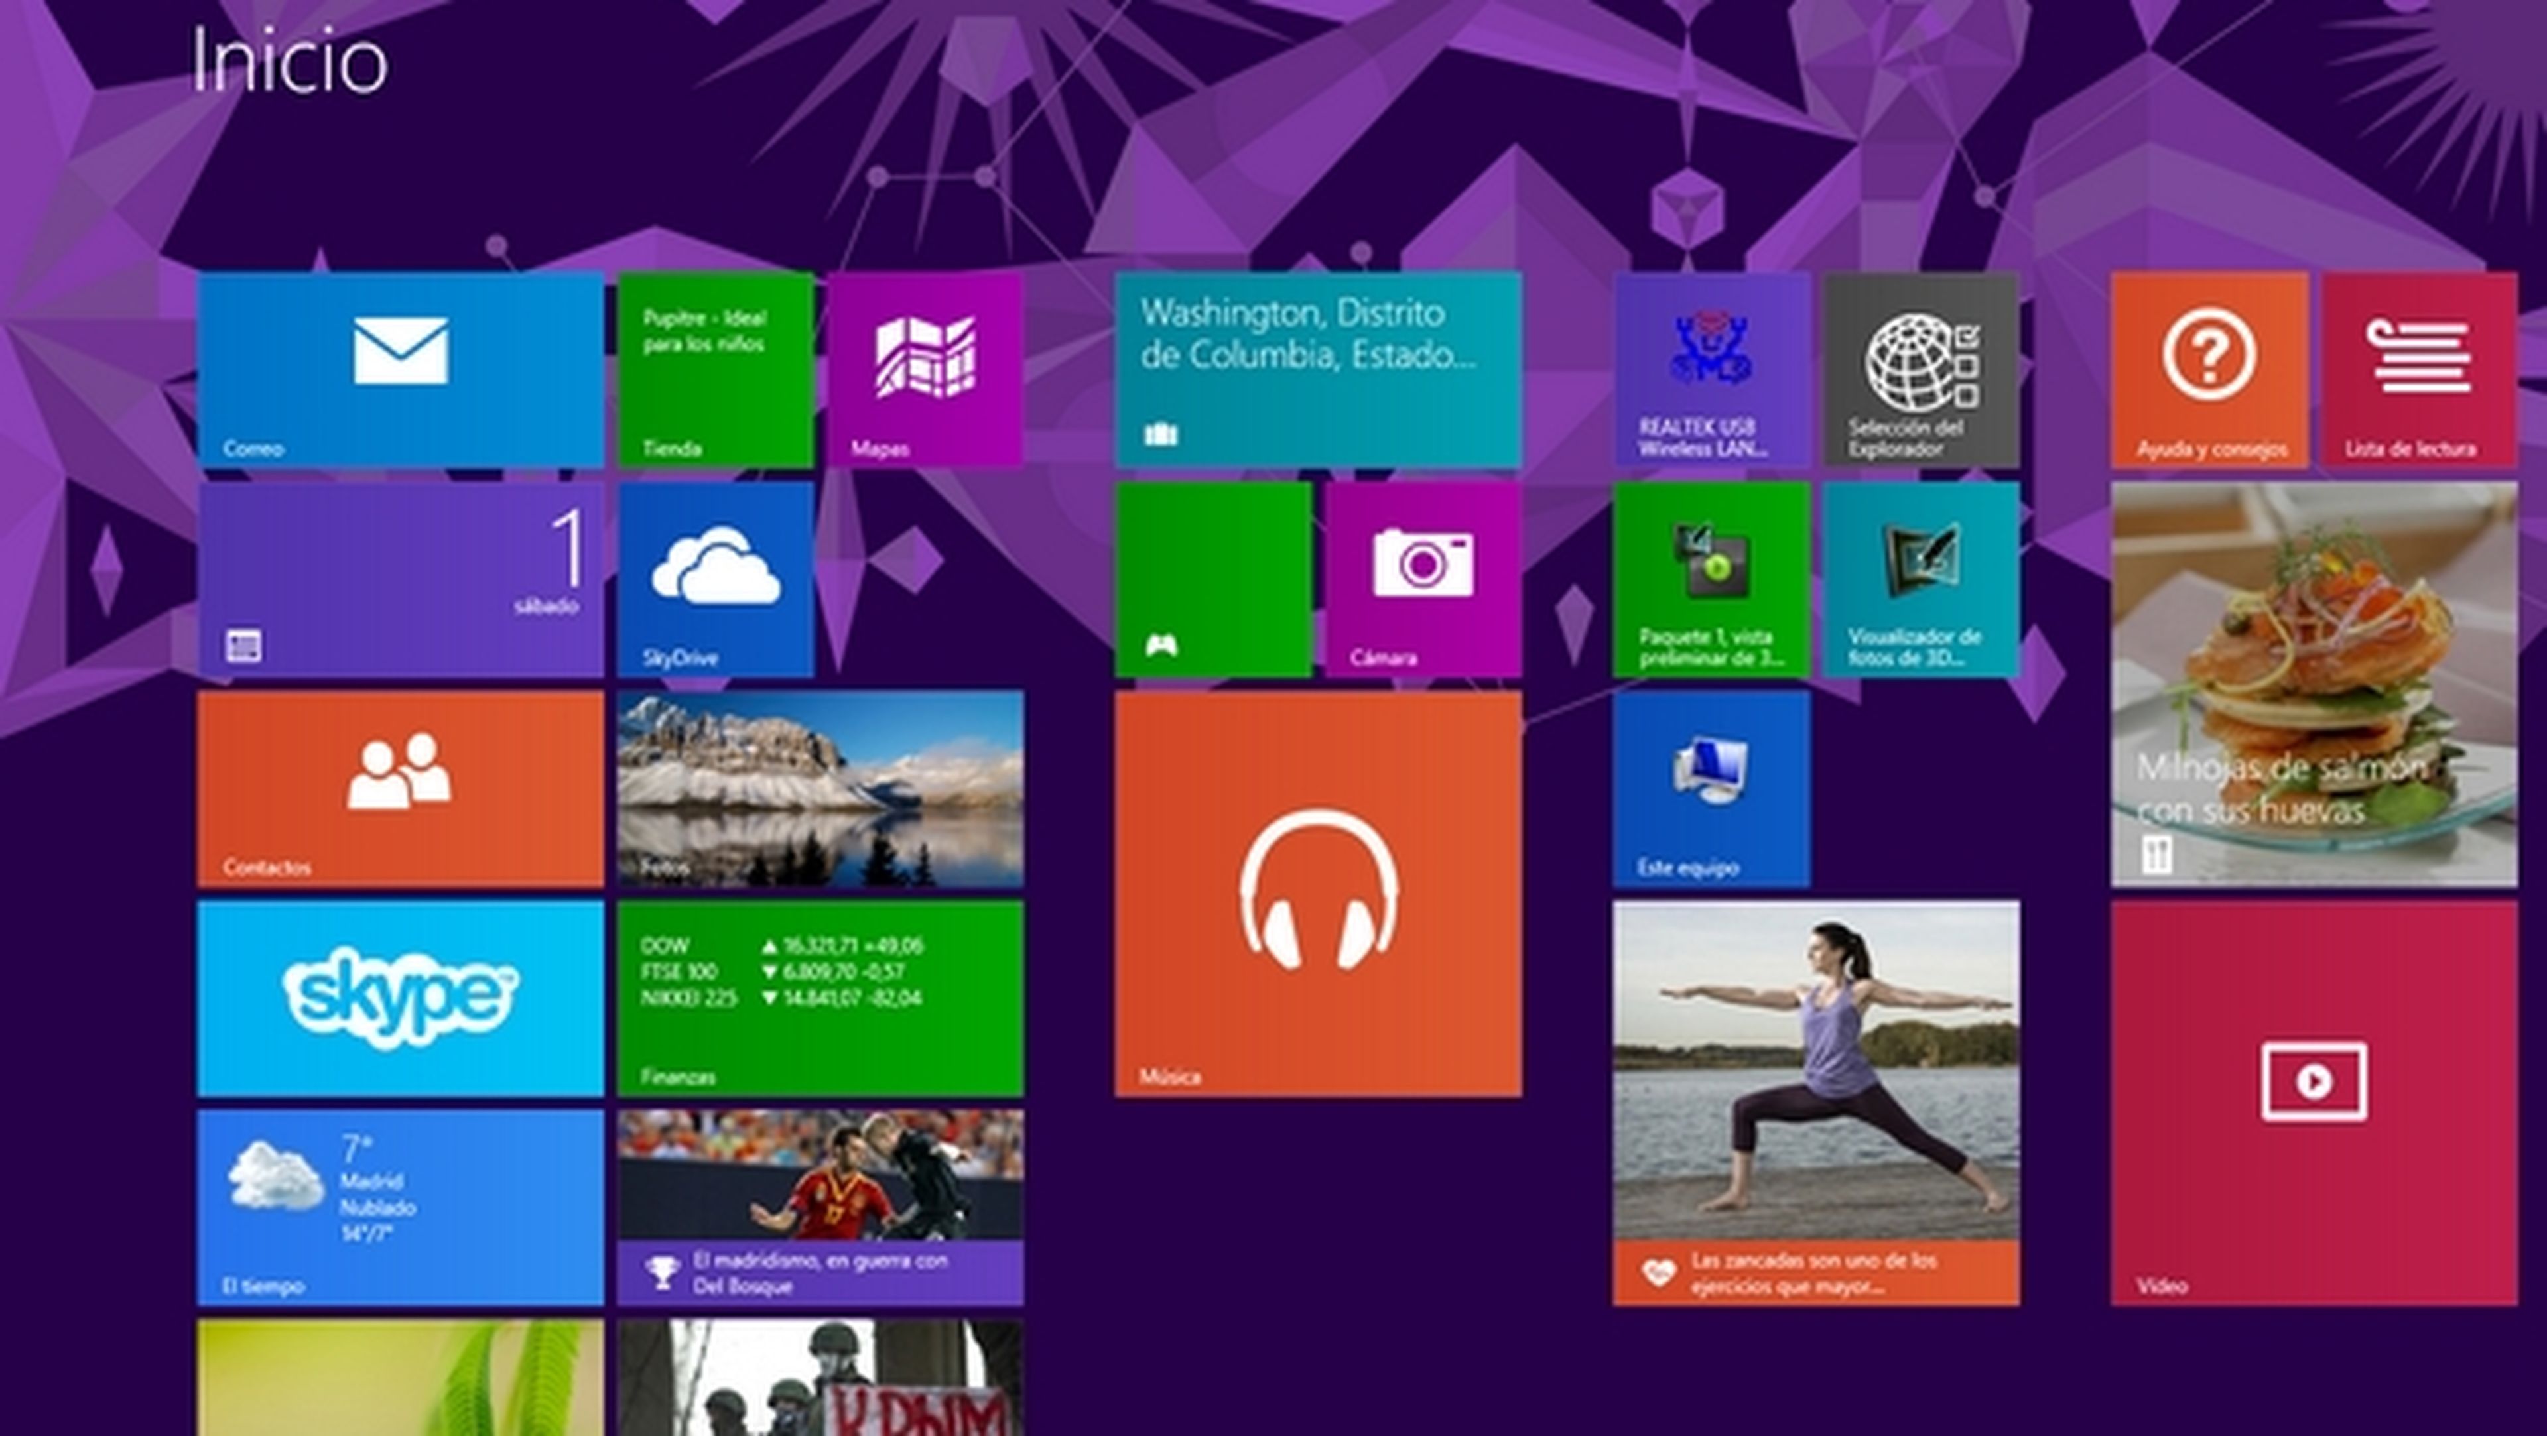This screenshot has width=2547, height=1436.
Task: Open the Lista de lectura tile
Action: click(x=2418, y=369)
